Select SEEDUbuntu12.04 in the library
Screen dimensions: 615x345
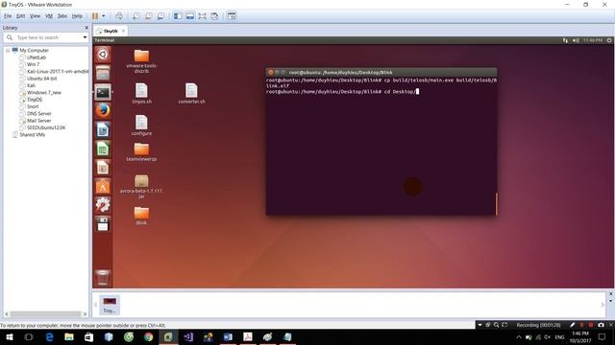[x=46, y=127]
